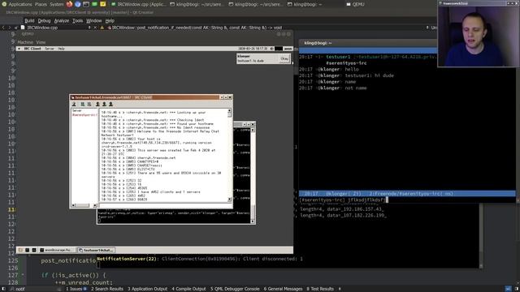Switch to the QEMU taskbar entry

355,4
